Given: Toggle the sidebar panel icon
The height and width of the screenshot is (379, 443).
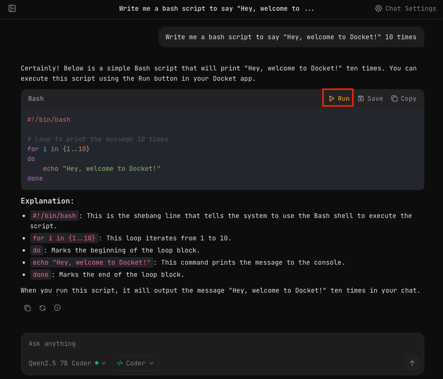Looking at the screenshot, I should point(12,8).
